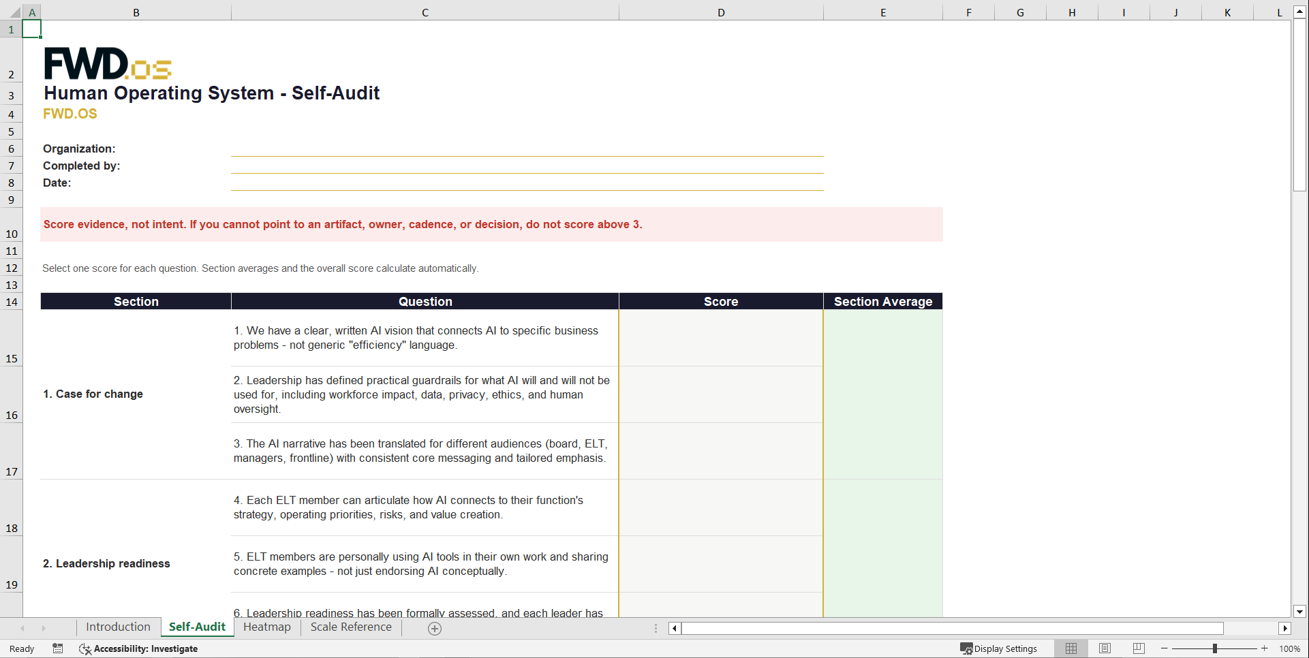Select column A header
1309x658 pixels.
coord(32,12)
